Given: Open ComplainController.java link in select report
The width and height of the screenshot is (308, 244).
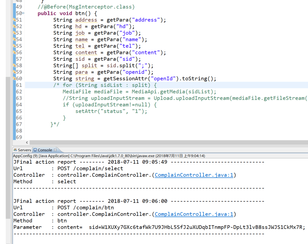Looking at the screenshot, I should point(194,175).
